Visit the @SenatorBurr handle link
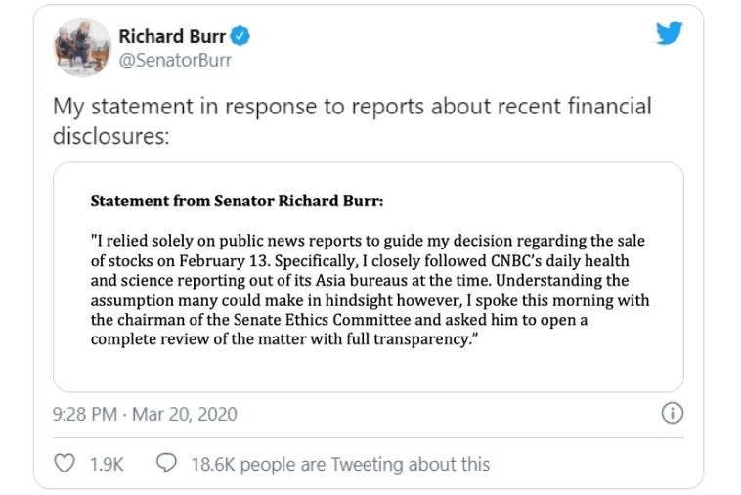The width and height of the screenshot is (741, 495). tap(175, 60)
